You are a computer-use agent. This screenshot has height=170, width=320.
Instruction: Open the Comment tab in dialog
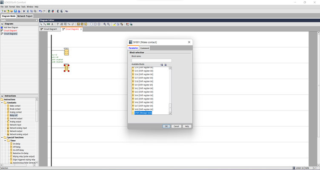145,48
